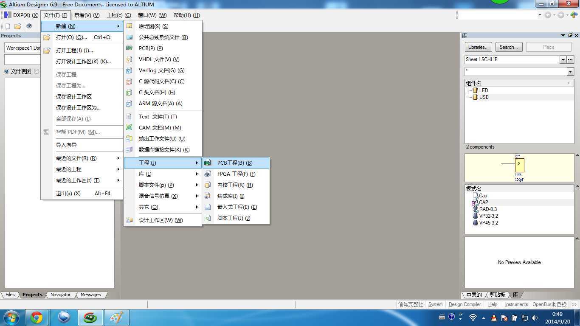This screenshot has height=326, width=580.
Task: Click the Instruments status bar button
Action: [x=516, y=304]
